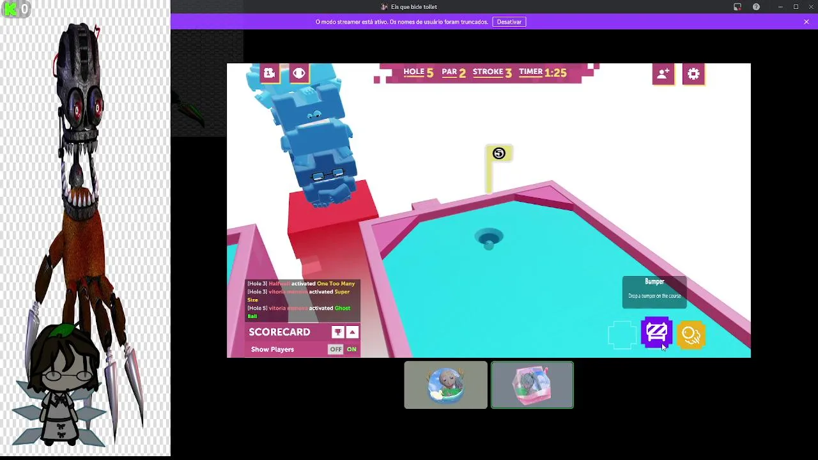Viewport: 818px width, 460px height.
Task: Click the green K logo at top-left
Action: 9,9
